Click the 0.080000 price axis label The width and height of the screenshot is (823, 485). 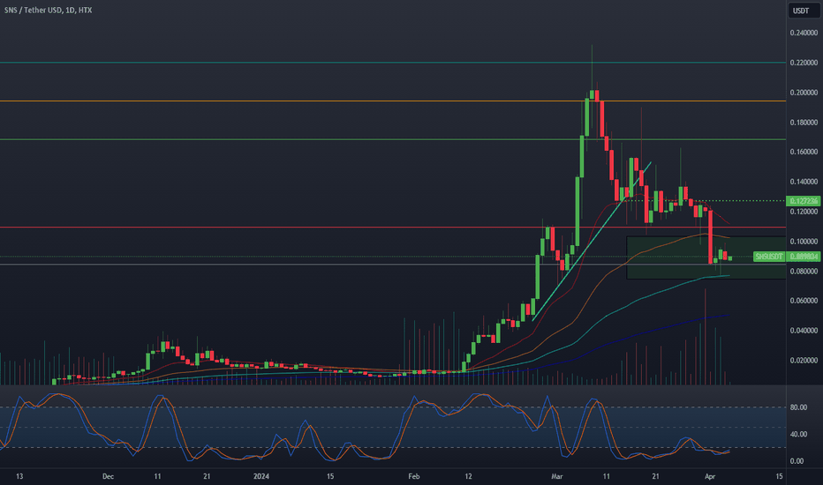(x=804, y=271)
